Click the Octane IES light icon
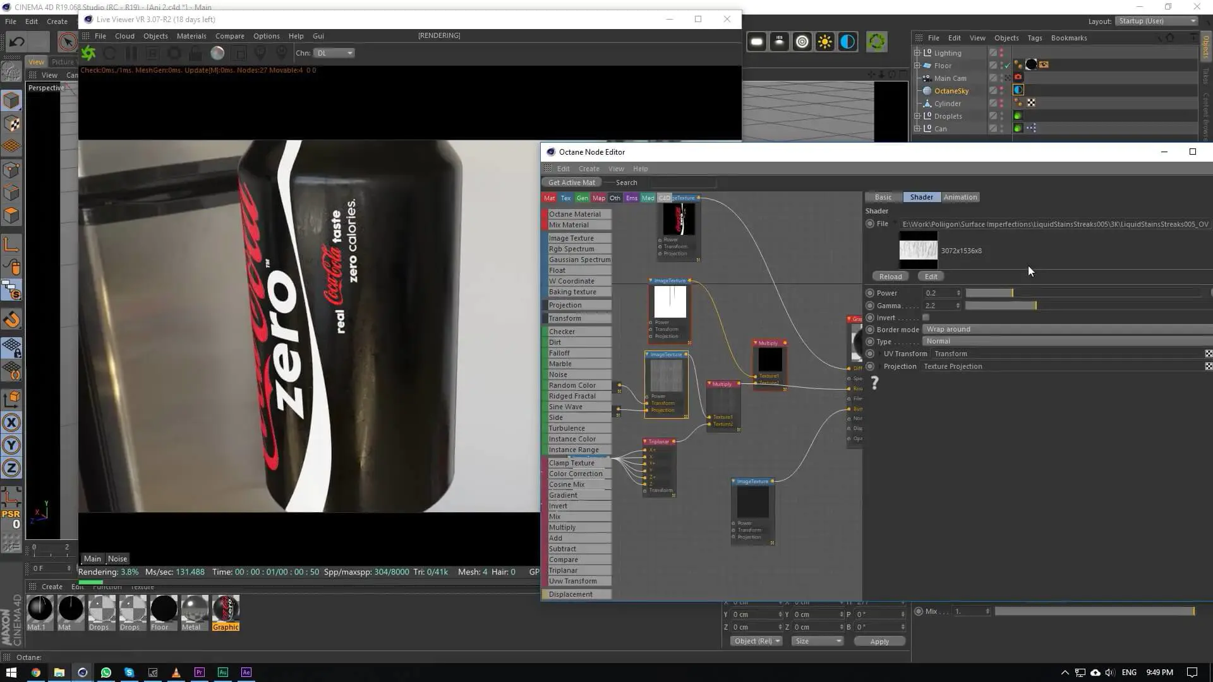Image resolution: width=1213 pixels, height=682 pixels. click(x=779, y=42)
